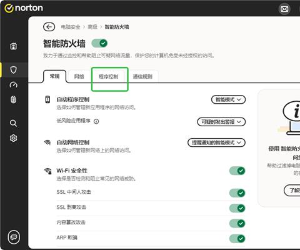Open the 提醒通知的智能模式 dropdown
The width and height of the screenshot is (300, 250).
point(216,142)
